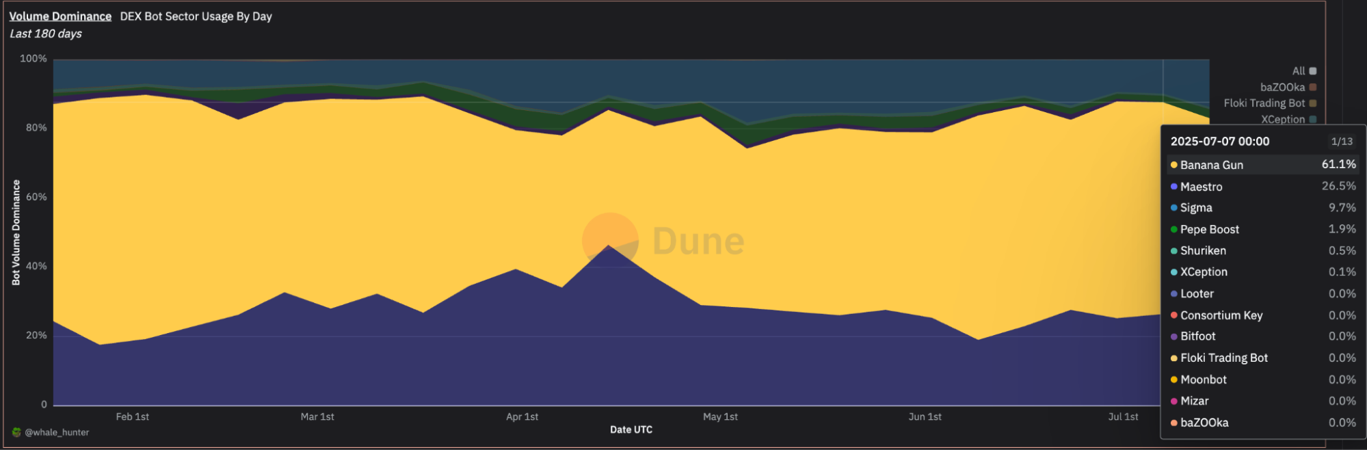Screen dimensions: 1367x450
Task: Select the Pepe Boost row in tooltip
Action: click(x=1262, y=229)
